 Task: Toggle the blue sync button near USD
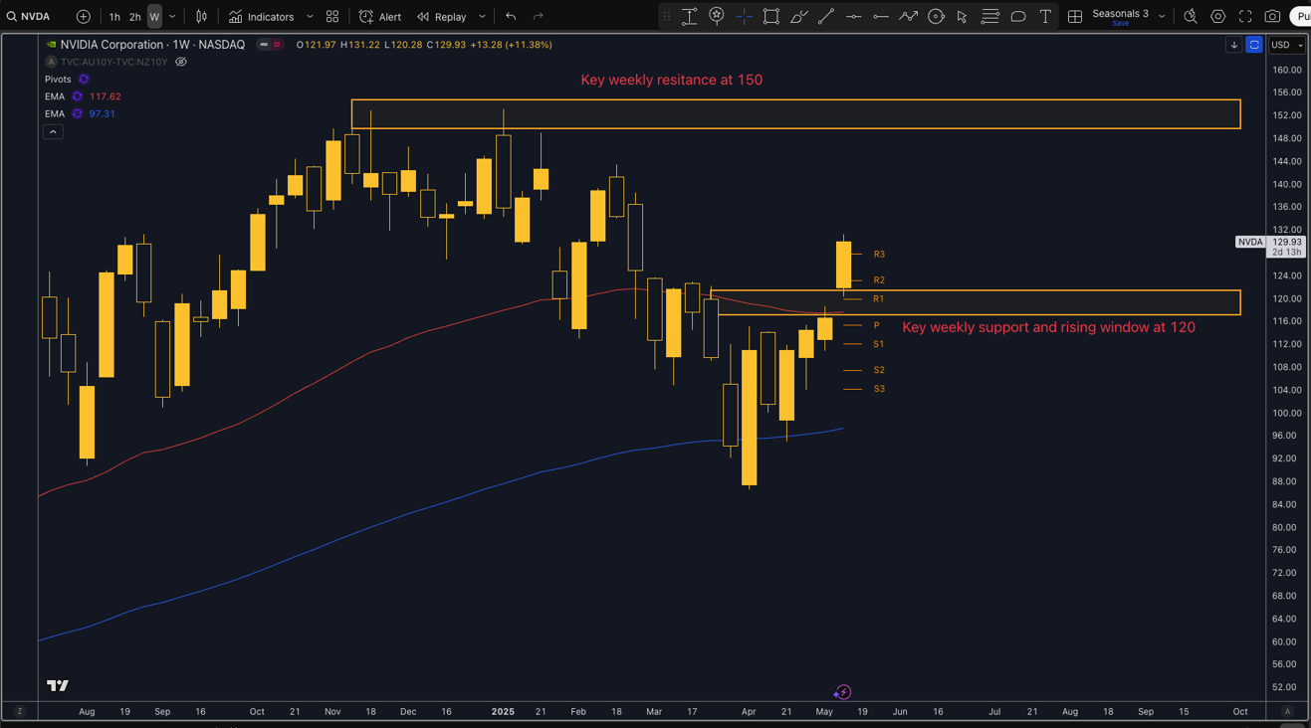tap(1254, 45)
